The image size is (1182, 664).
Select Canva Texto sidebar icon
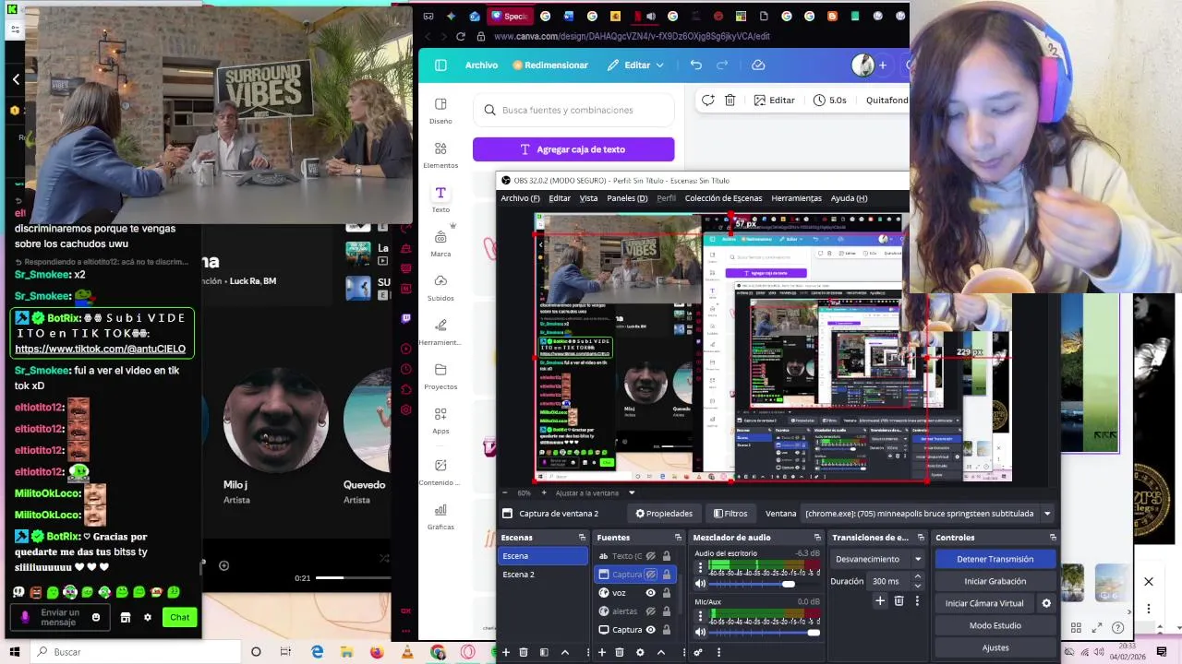pyautogui.click(x=440, y=193)
